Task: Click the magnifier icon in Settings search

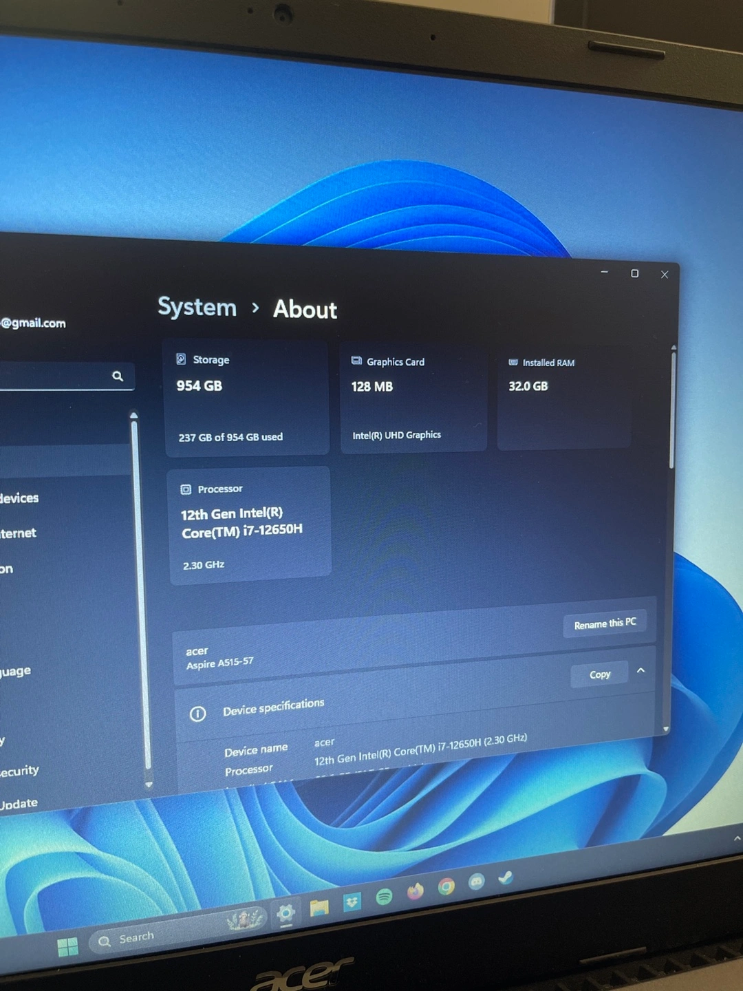Action: click(118, 376)
